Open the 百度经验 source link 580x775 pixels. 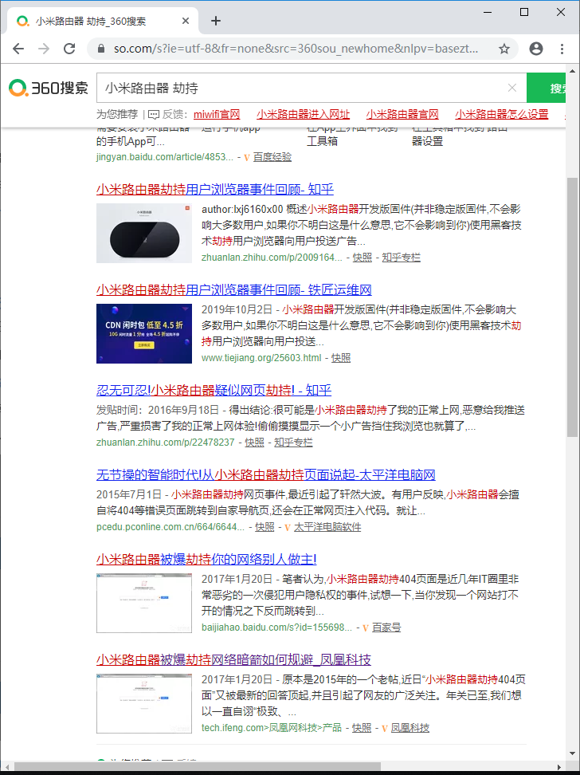272,157
